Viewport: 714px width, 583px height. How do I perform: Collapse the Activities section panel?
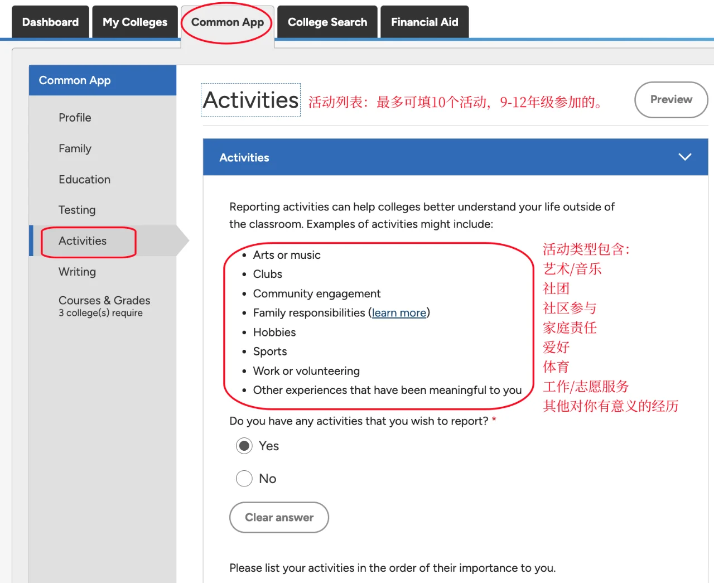[x=685, y=157]
